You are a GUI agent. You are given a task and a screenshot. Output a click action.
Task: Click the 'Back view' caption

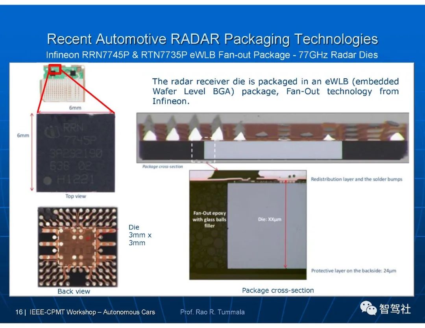click(x=74, y=291)
